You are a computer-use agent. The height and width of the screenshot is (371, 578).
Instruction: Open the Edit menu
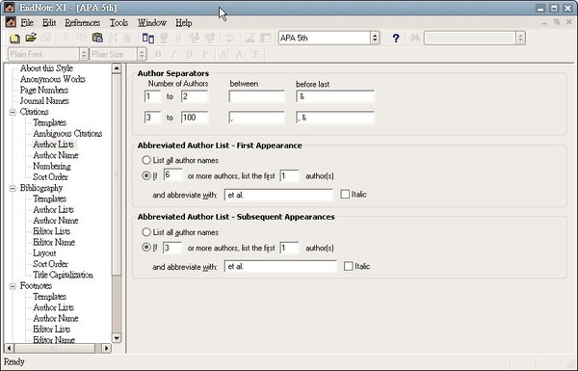(49, 23)
